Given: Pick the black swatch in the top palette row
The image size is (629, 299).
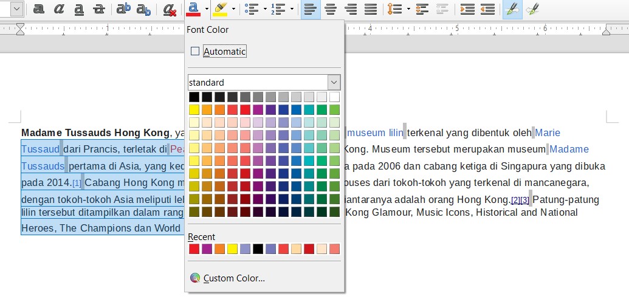Looking at the screenshot, I should [x=194, y=97].
